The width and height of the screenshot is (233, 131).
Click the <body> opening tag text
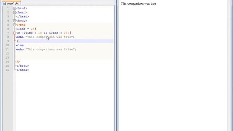(x=22, y=21)
